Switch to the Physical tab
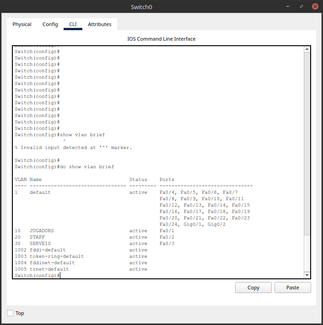 (22, 24)
